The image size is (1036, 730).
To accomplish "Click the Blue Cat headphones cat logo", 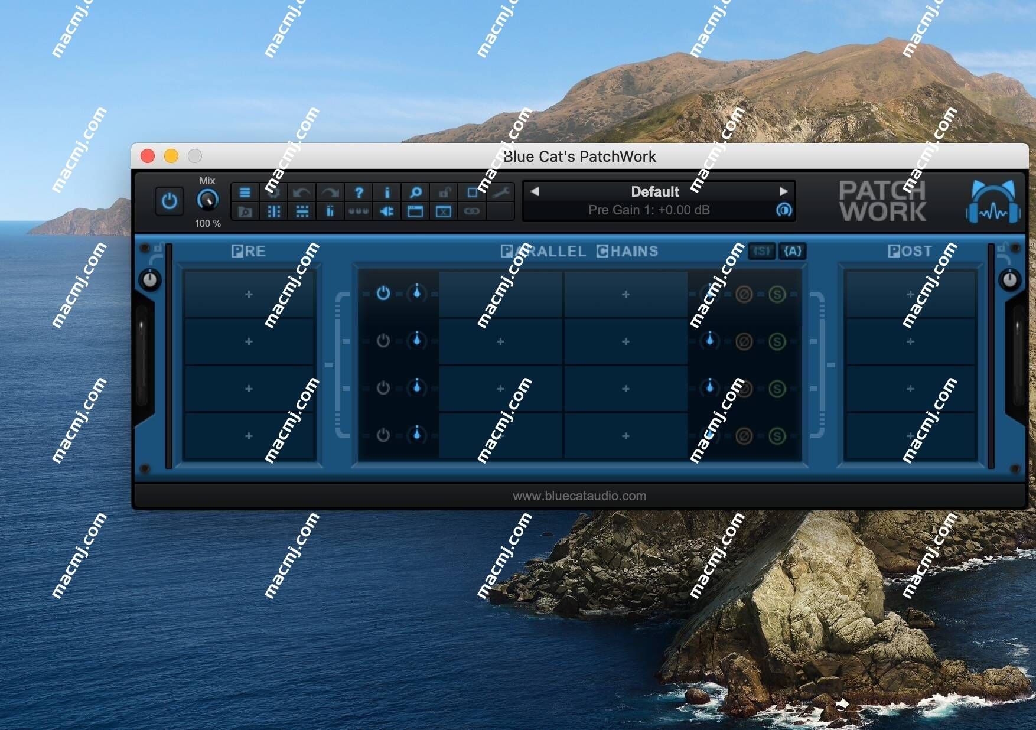I will [993, 201].
